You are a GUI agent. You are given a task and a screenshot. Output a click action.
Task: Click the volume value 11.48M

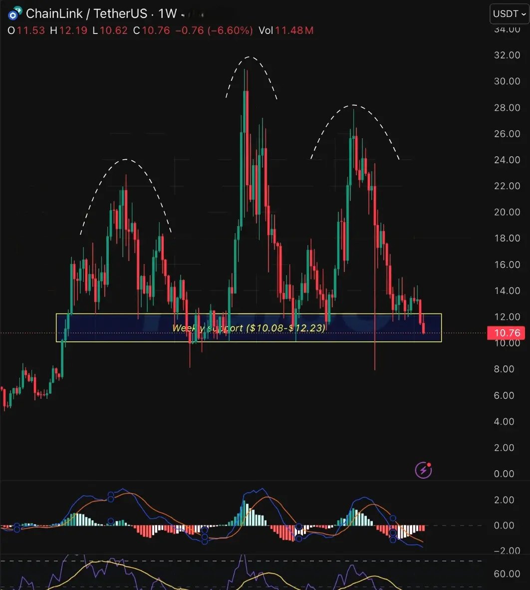point(294,30)
